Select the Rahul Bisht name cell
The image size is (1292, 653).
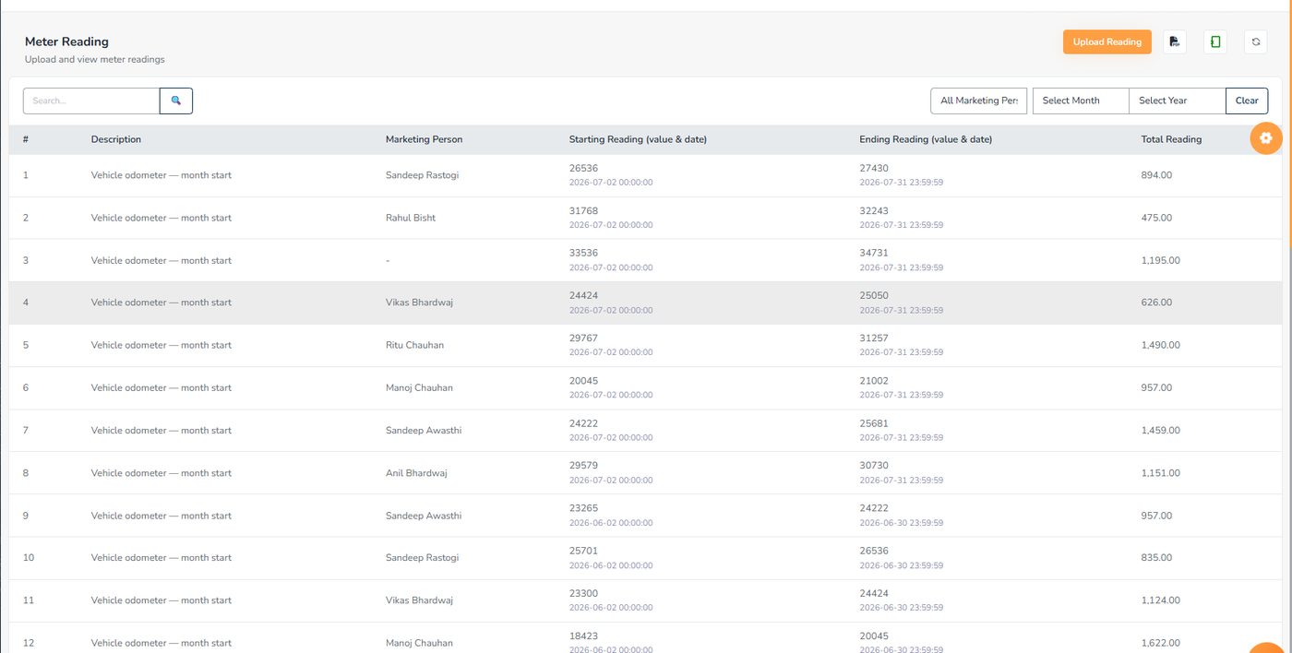point(411,218)
